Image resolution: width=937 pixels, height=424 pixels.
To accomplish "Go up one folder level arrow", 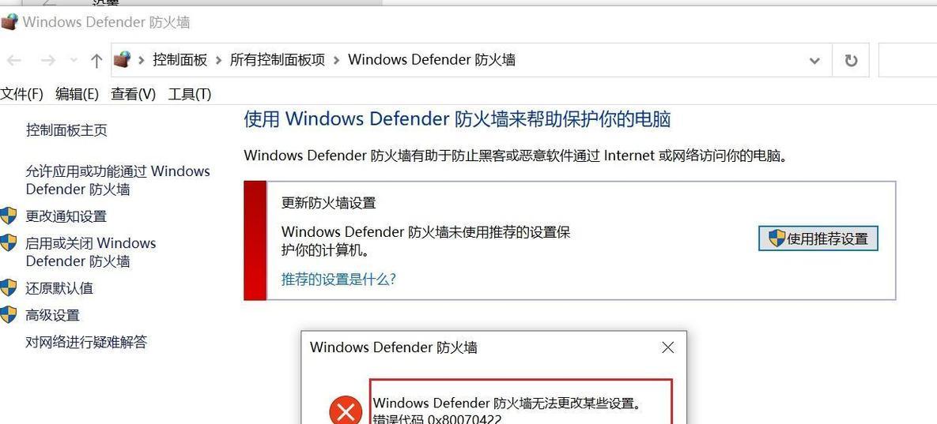I will click(x=96, y=60).
